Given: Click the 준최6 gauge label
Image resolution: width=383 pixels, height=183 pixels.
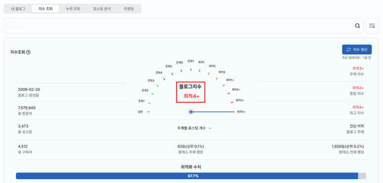Looking at the screenshot, I should tap(179, 63).
